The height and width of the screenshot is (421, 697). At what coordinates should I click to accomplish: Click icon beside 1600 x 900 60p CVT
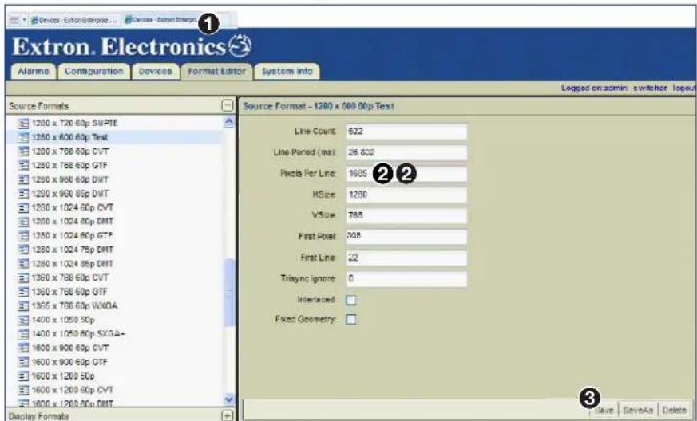pos(23,348)
